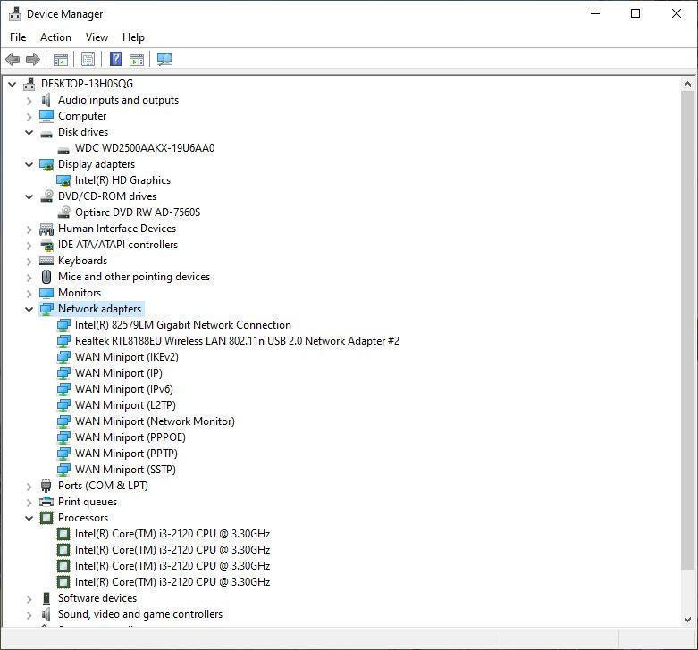Click the Network adapters category icon
The height and width of the screenshot is (650, 698).
pos(46,309)
